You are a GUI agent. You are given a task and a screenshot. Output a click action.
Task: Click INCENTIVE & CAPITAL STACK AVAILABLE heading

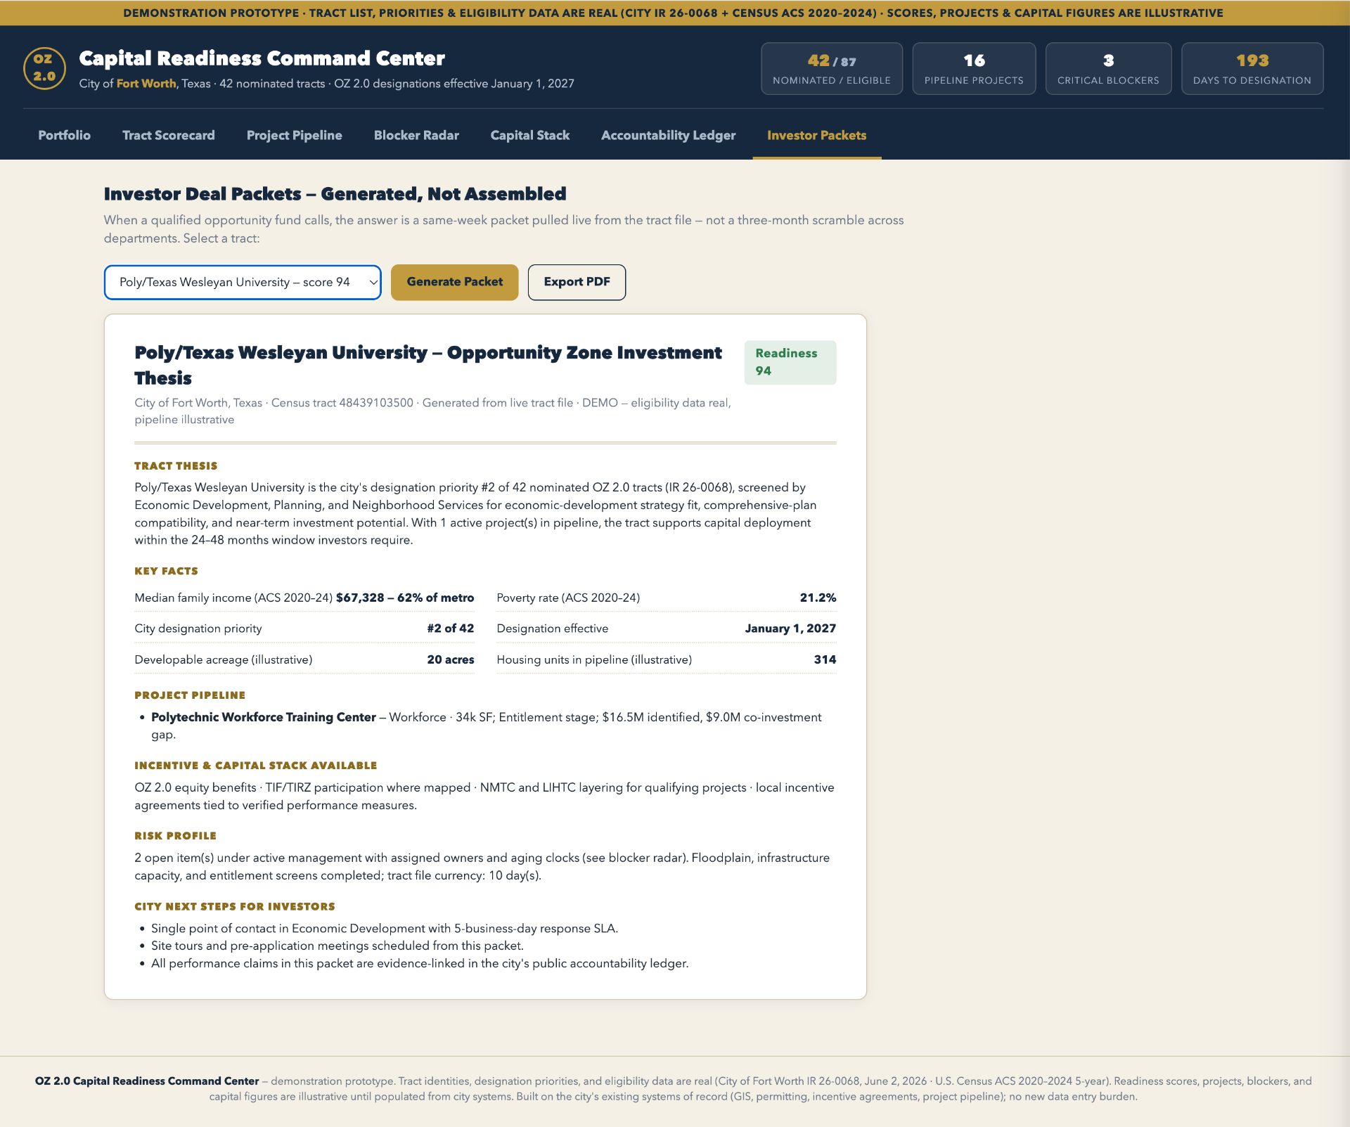tap(256, 766)
